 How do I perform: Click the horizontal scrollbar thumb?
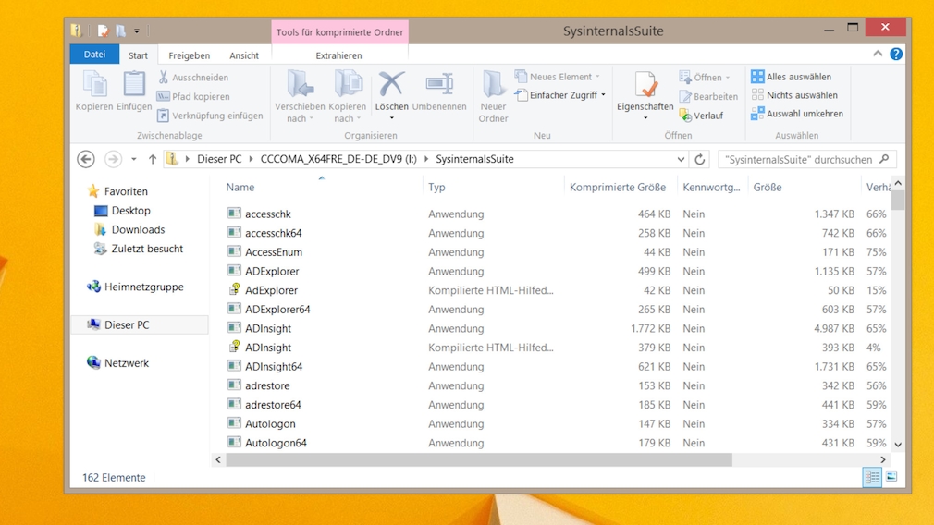pyautogui.click(x=479, y=459)
